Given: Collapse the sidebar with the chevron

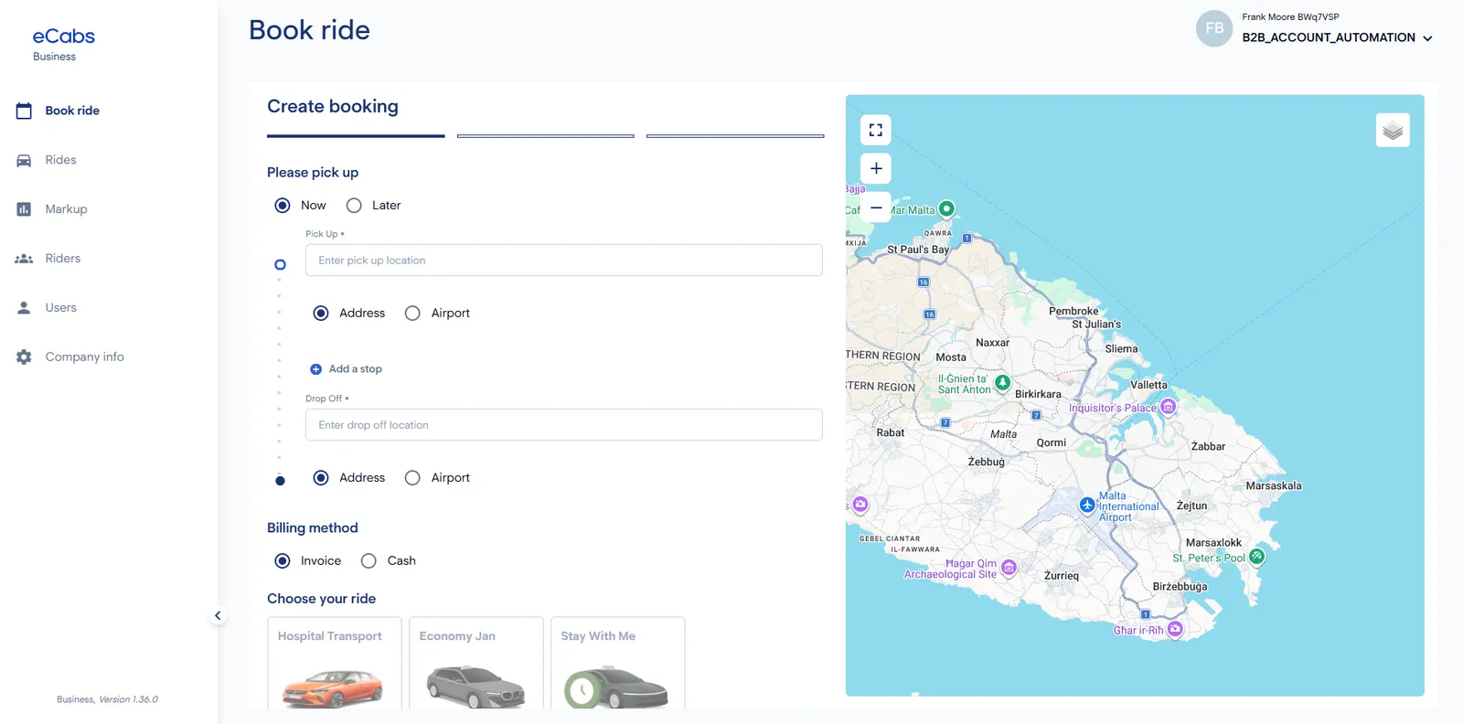Looking at the screenshot, I should click(218, 616).
